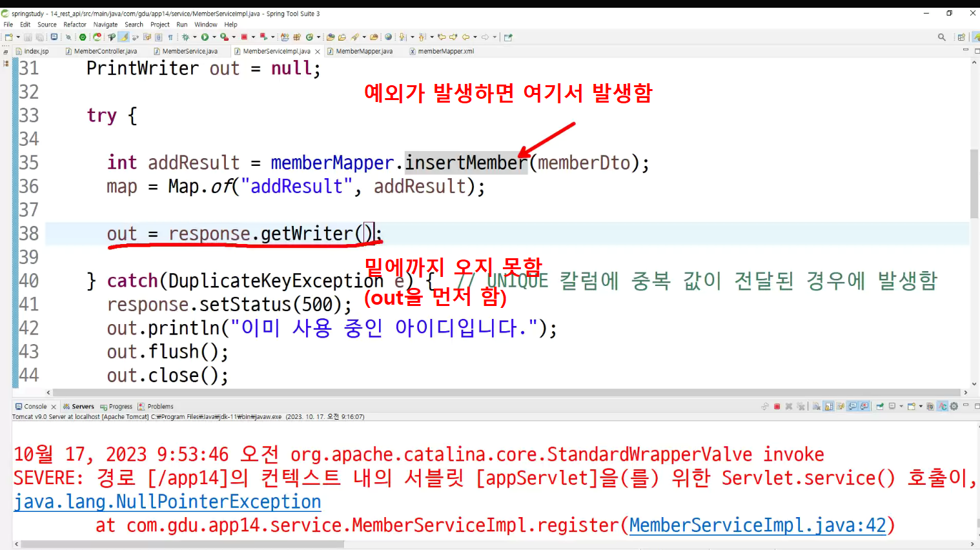
Task: Click the Pin Editor icon
Action: pyautogui.click(x=508, y=37)
